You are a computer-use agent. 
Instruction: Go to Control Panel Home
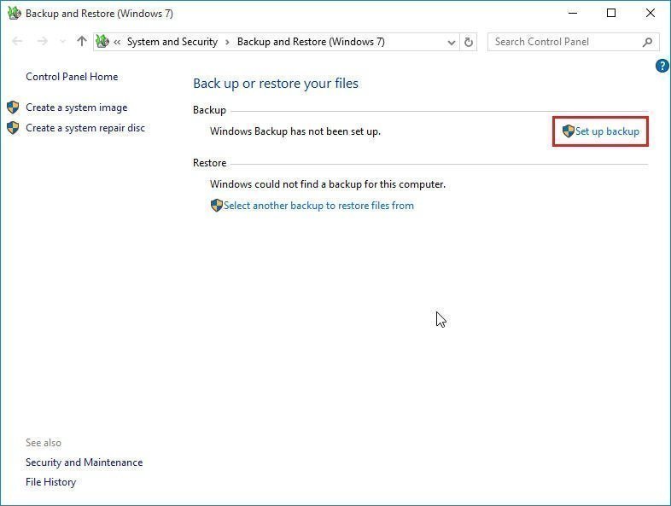coord(72,77)
